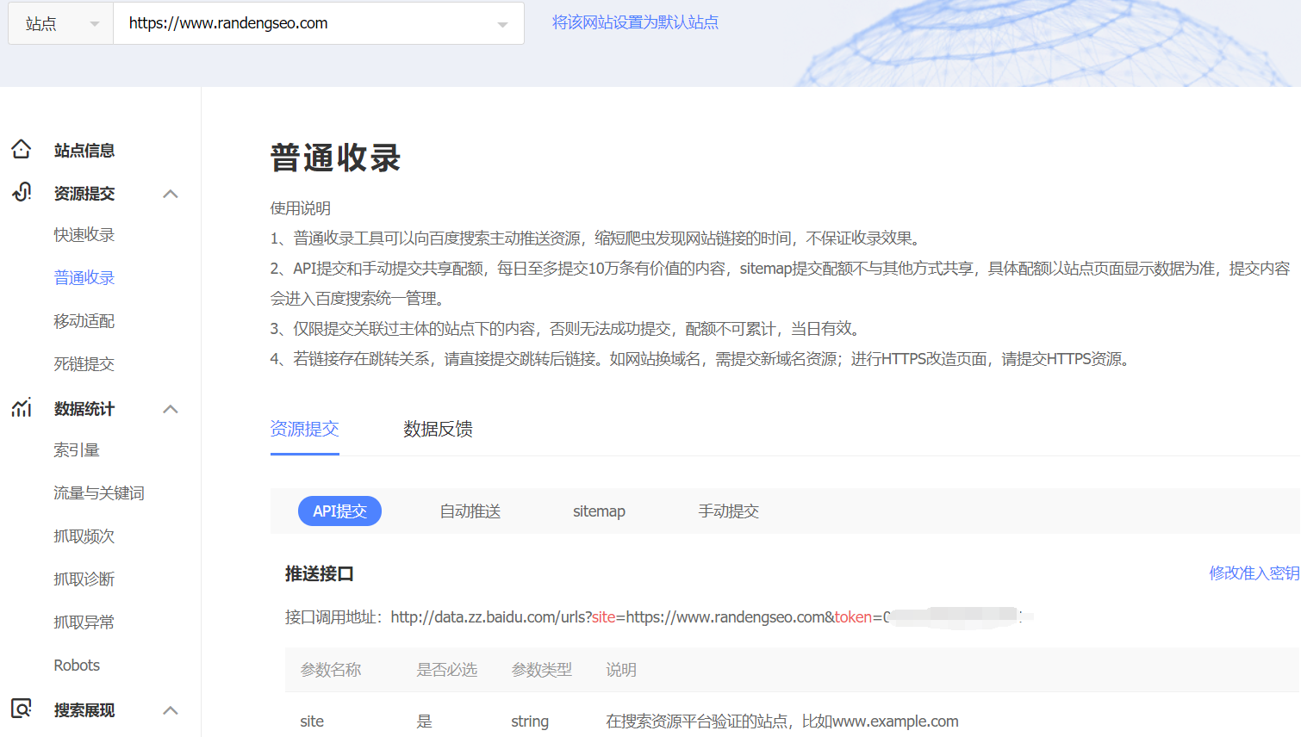Open 站点信息 in the sidebar

84,151
